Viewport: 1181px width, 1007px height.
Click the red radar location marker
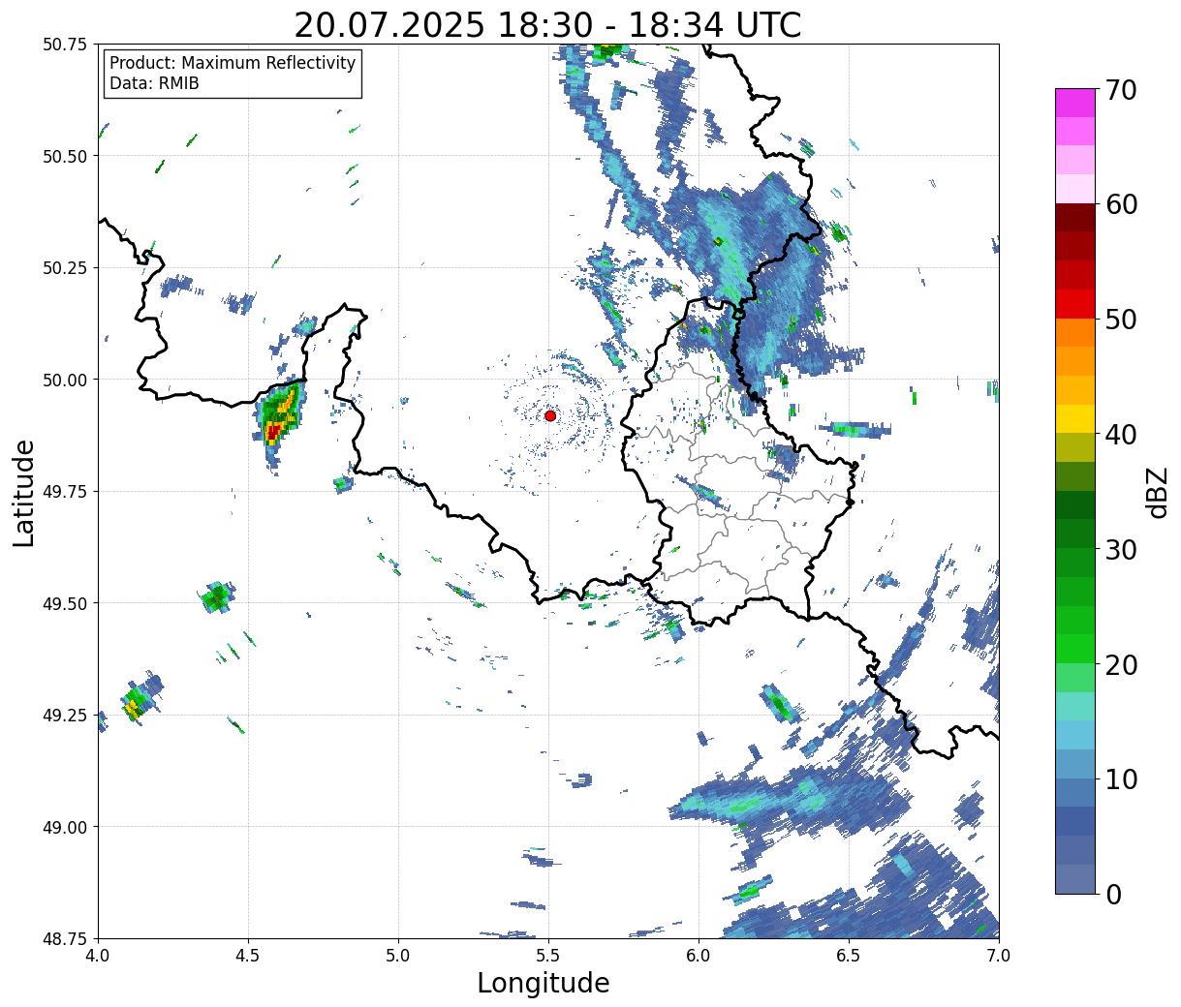(x=550, y=415)
